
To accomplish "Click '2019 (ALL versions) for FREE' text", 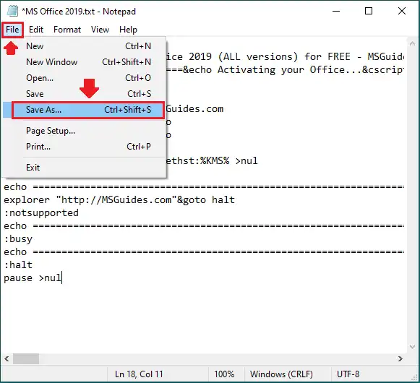I will click(x=269, y=57).
